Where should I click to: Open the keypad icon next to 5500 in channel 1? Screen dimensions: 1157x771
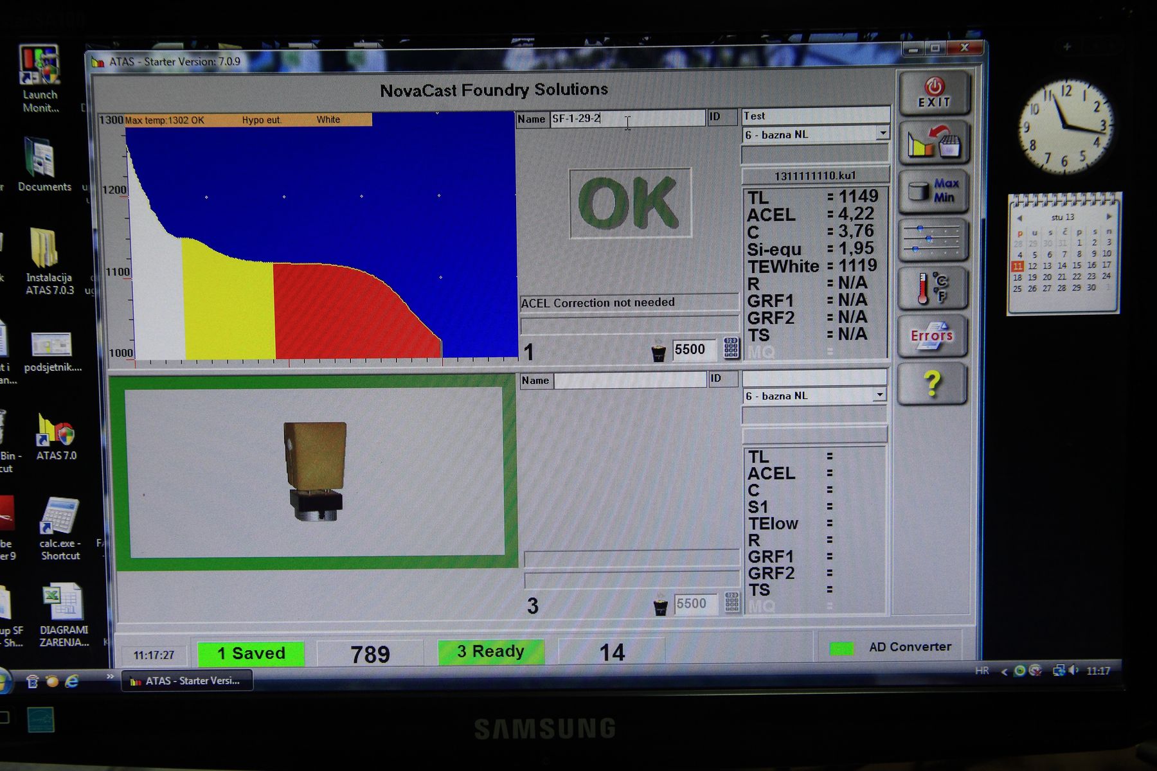[x=731, y=348]
